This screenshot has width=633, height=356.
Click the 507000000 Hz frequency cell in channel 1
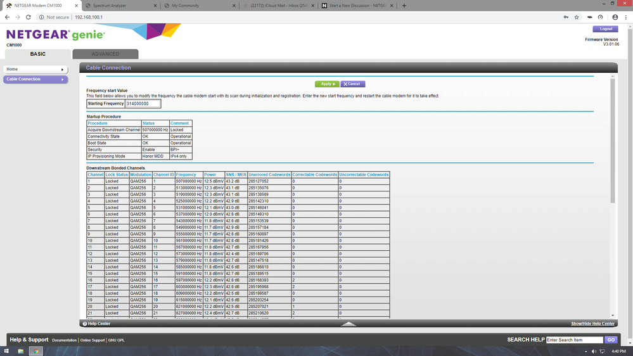[189, 182]
